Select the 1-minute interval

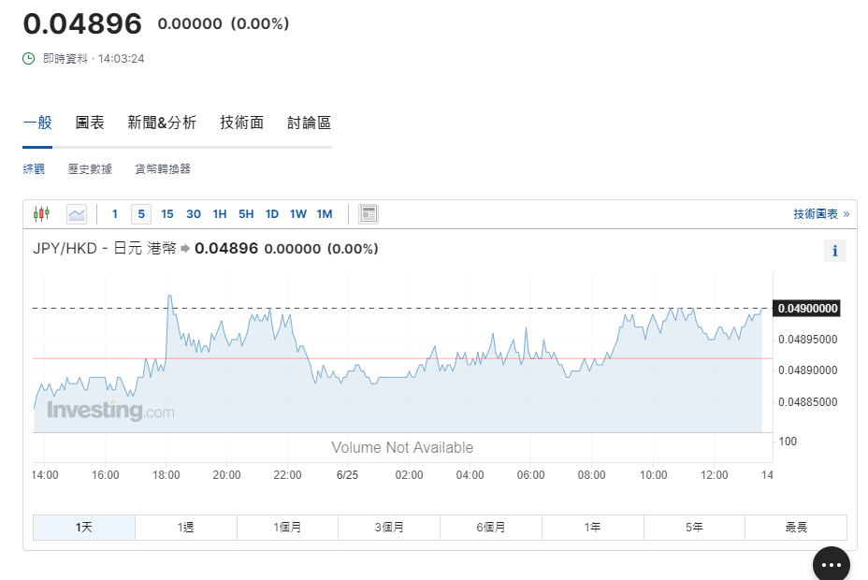115,214
